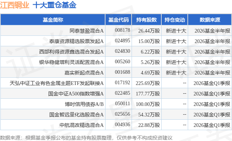The width and height of the screenshot is (232, 141).
Task: Select 国金中证A500指数增强A fund name
Action: click(x=76, y=94)
